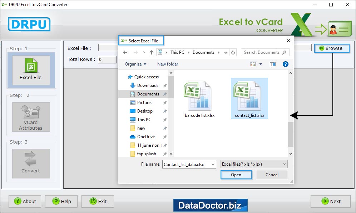The image size is (356, 213).
Task: Click the Exit button
Action: [x=98, y=201]
